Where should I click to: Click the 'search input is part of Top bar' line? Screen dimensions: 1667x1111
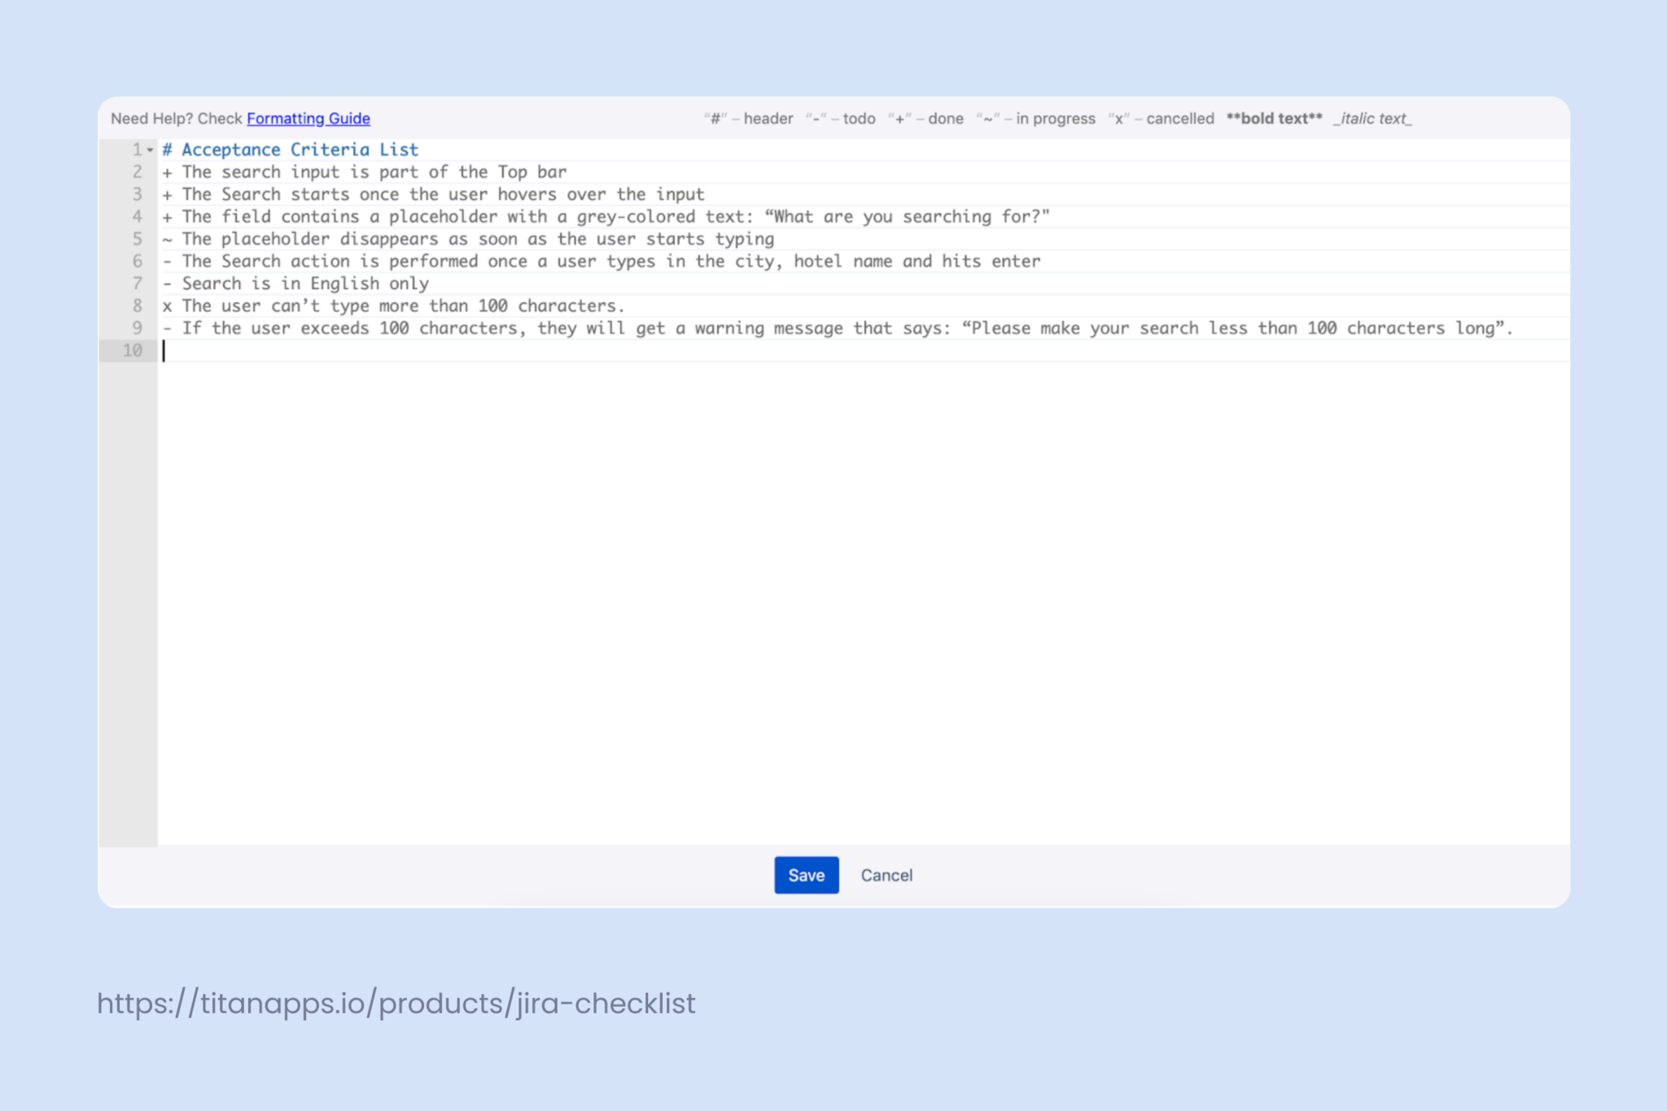point(363,172)
